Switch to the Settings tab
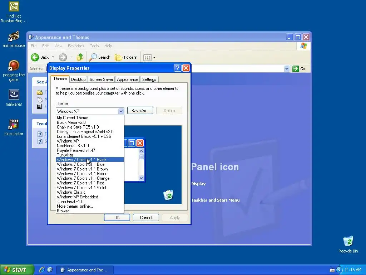This screenshot has height=275, width=366. 149,79
